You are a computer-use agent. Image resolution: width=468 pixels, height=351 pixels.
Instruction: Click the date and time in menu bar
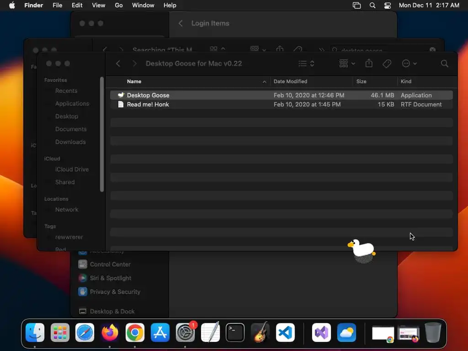click(429, 5)
